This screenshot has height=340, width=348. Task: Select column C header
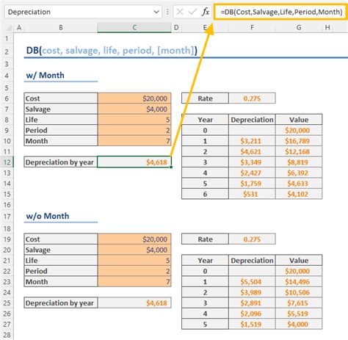pos(134,28)
